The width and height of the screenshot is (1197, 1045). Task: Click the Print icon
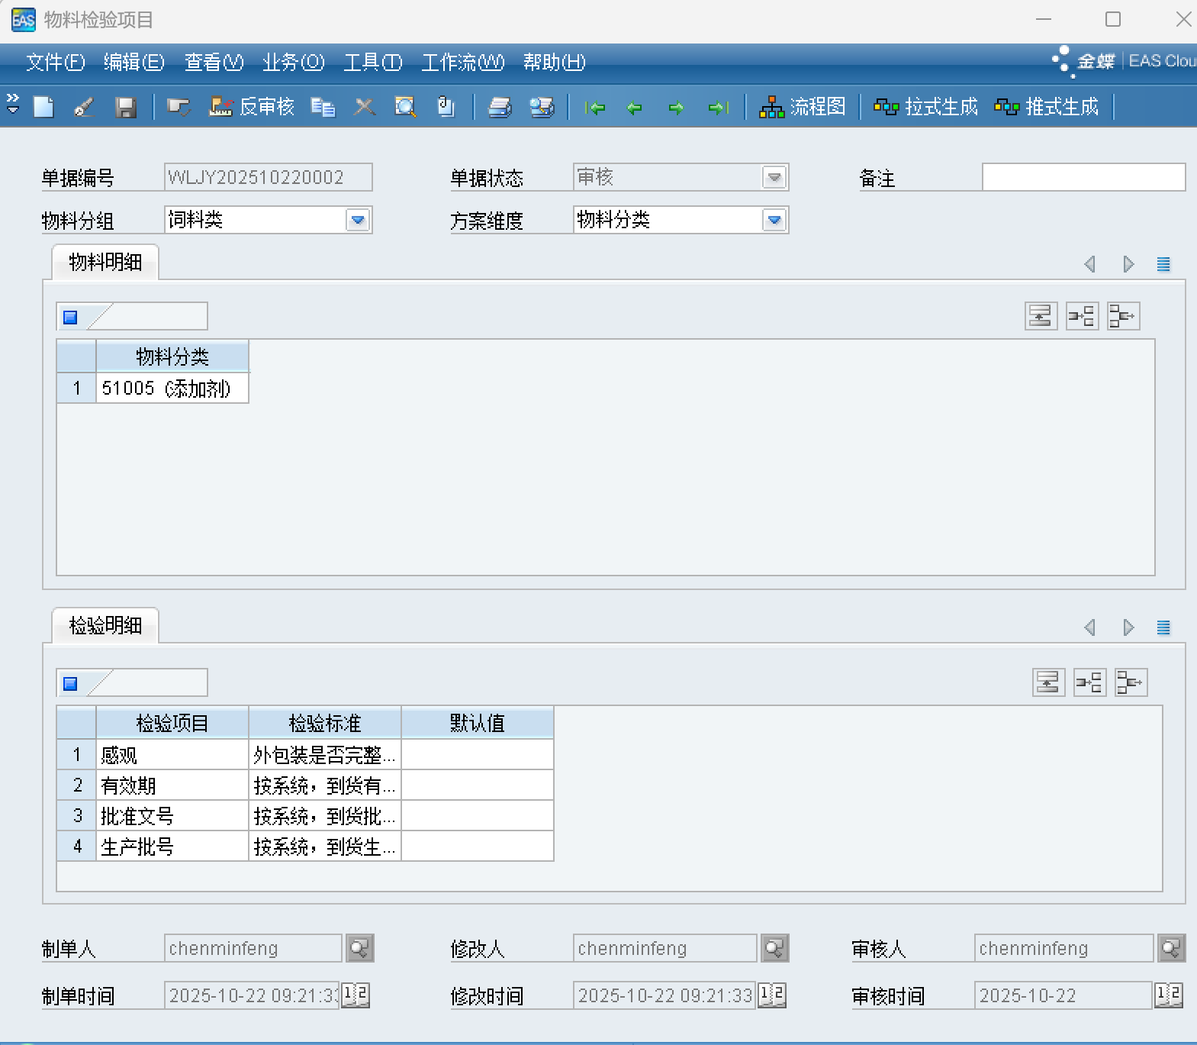[x=500, y=107]
